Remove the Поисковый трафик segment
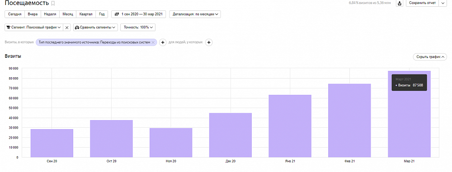452x172 pixels. [67, 28]
